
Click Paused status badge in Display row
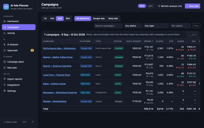pyautogui.click(x=118, y=101)
